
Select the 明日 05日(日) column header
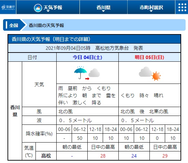coord(149,57)
